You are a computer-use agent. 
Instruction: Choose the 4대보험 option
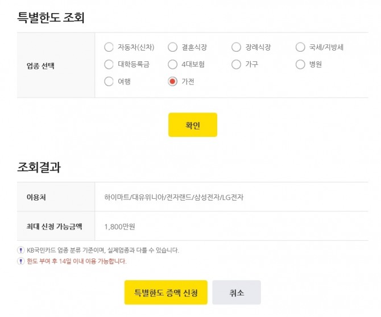(173, 64)
